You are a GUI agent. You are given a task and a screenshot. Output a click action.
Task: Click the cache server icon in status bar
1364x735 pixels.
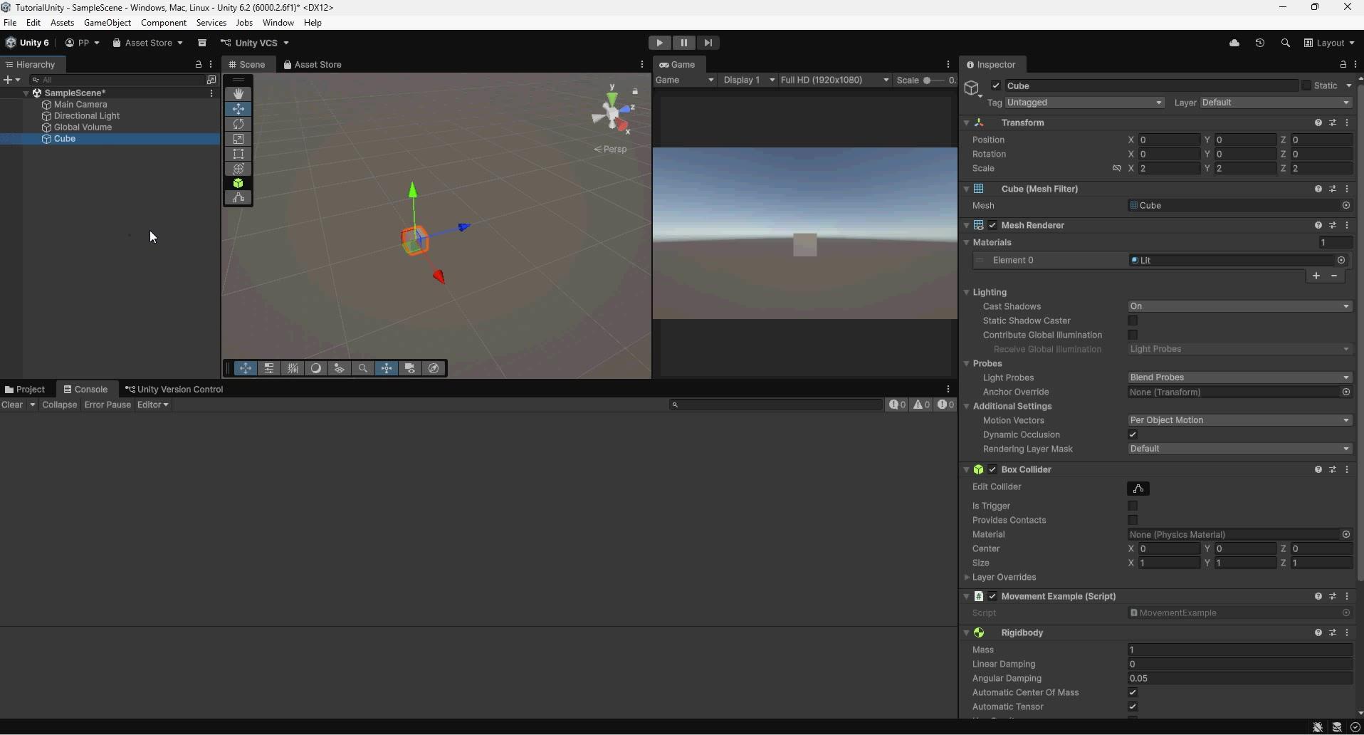tap(1337, 727)
